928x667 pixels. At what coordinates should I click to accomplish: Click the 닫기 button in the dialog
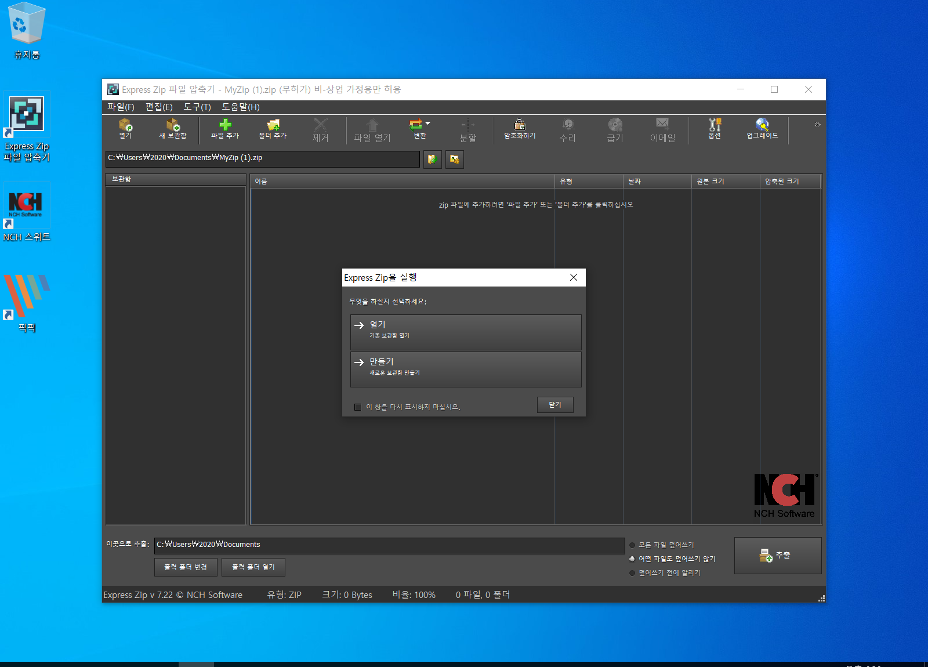point(555,405)
